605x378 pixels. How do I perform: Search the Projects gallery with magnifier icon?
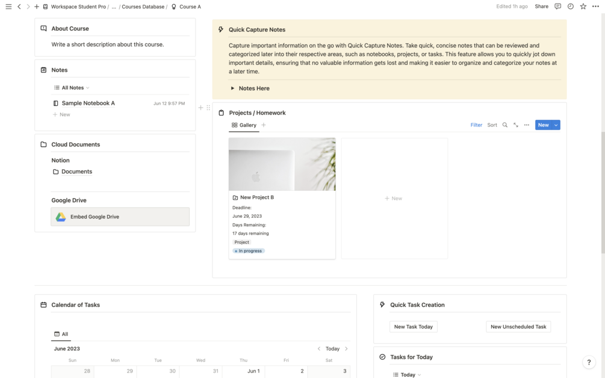pos(505,125)
